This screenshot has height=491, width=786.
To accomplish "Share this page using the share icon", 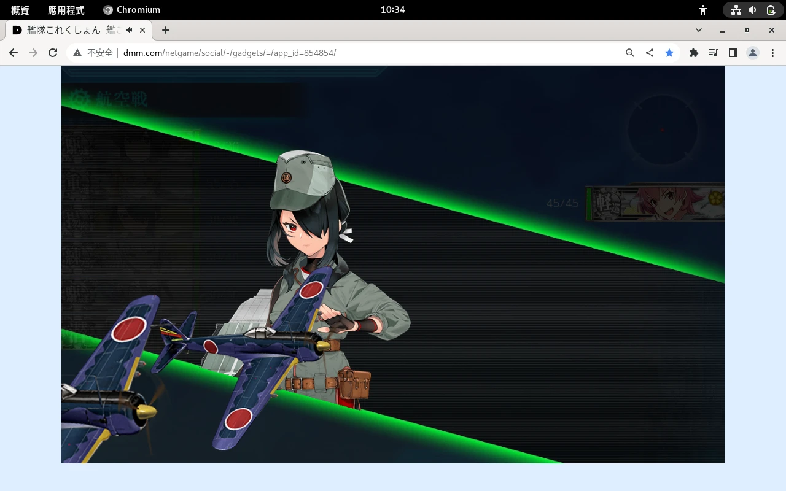I will coord(649,53).
